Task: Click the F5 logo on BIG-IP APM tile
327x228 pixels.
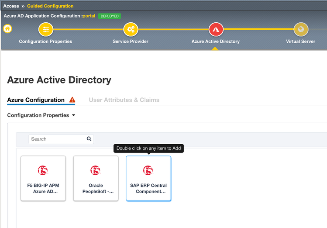Action: point(43,170)
